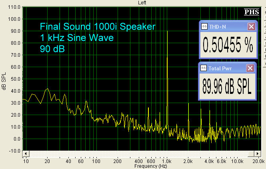Close the THD+N meter window

coord(251,27)
